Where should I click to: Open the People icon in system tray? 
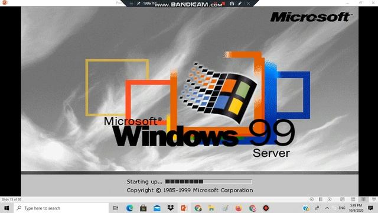click(x=317, y=208)
